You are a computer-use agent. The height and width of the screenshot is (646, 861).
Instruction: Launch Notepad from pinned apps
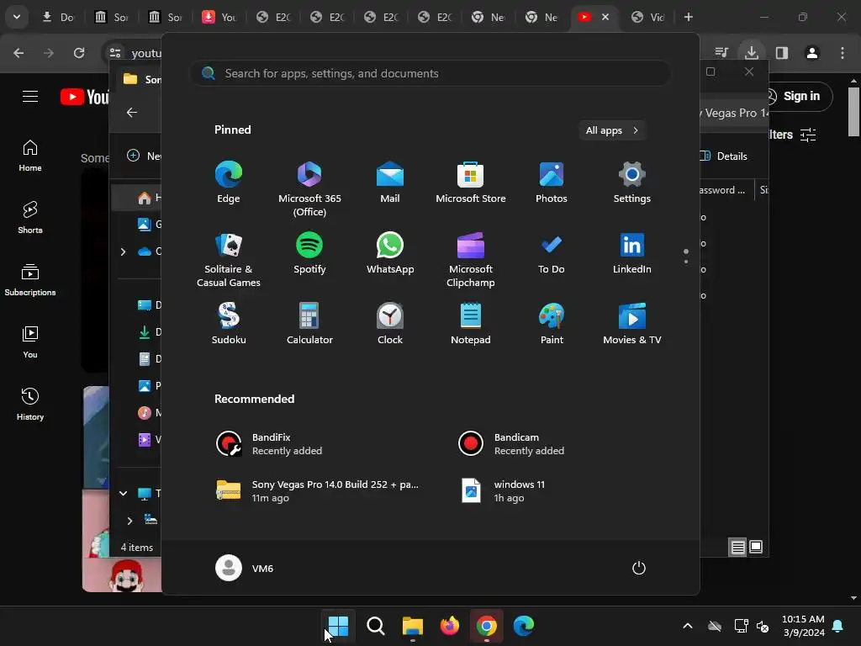pyautogui.click(x=471, y=324)
